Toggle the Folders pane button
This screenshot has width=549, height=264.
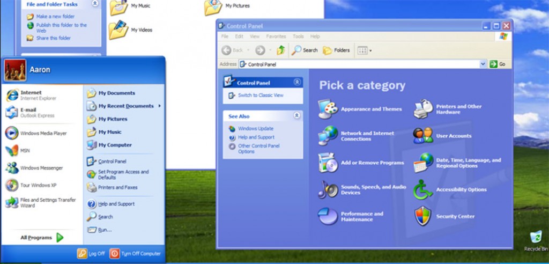coord(336,50)
